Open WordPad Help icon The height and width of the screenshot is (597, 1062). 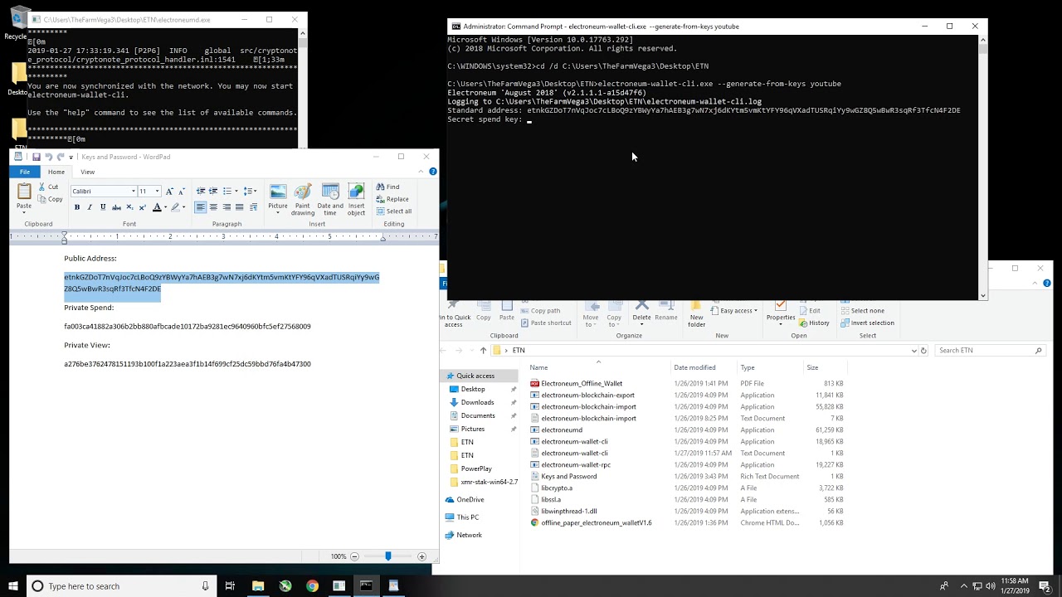click(432, 172)
